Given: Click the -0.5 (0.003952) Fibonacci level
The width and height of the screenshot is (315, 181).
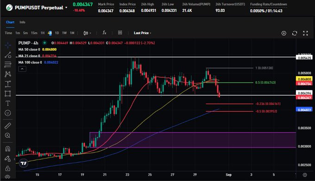Looking at the screenshot, I should (x=266, y=111).
